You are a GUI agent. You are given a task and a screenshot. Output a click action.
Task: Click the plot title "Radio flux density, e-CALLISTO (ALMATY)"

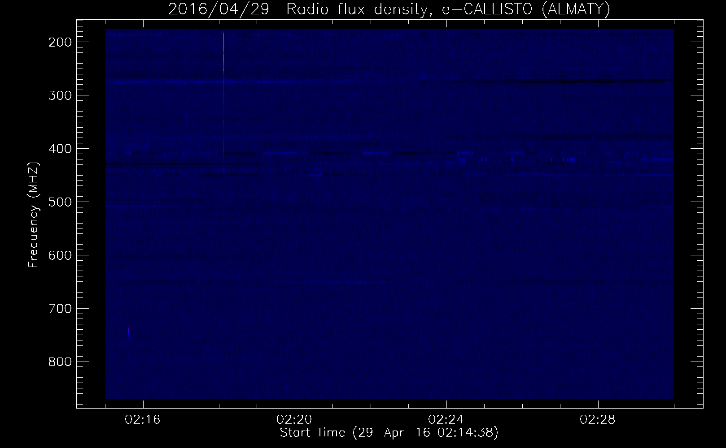click(x=448, y=10)
